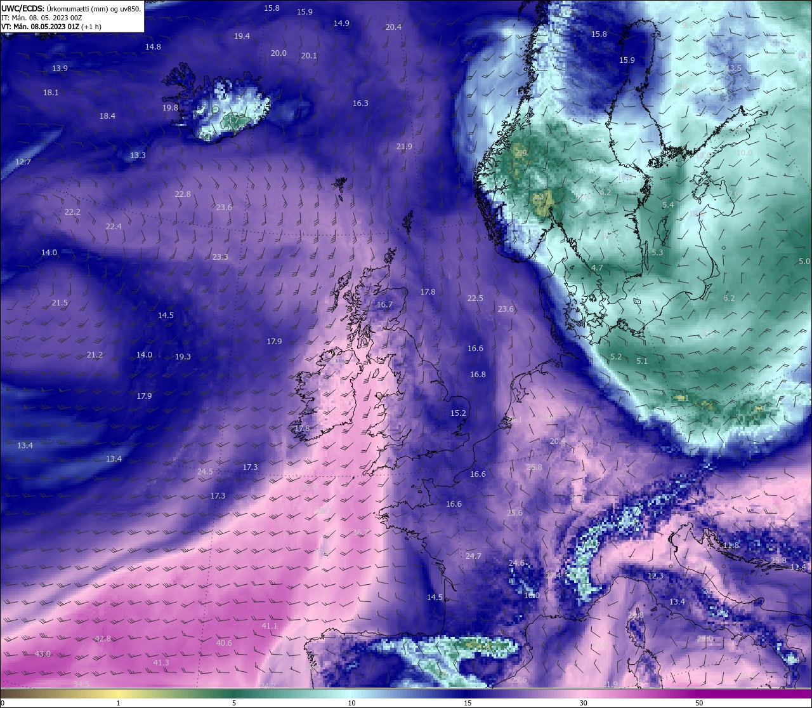The height and width of the screenshot is (708, 812).
Task: Click the 22.4 map value
Action: (x=114, y=227)
